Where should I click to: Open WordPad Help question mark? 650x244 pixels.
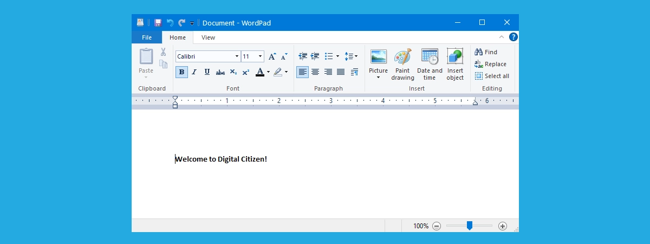pyautogui.click(x=513, y=37)
